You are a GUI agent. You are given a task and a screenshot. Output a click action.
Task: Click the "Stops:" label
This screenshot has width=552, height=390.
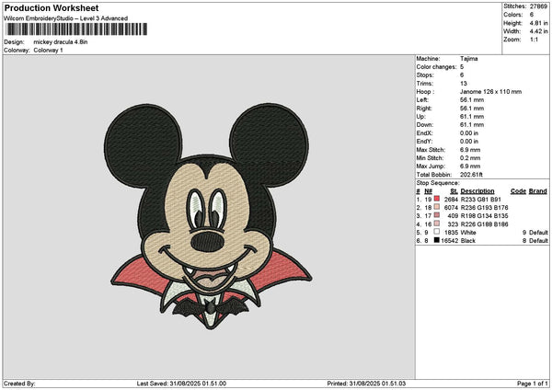[425, 75]
